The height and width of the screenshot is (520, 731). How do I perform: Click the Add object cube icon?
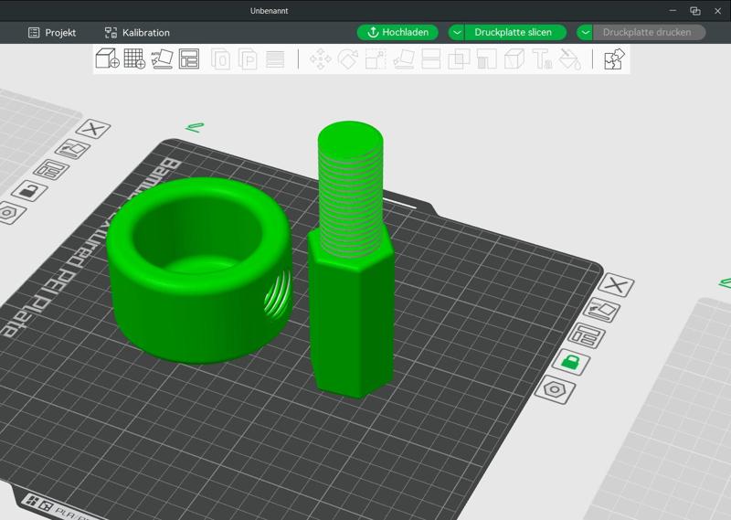107,59
